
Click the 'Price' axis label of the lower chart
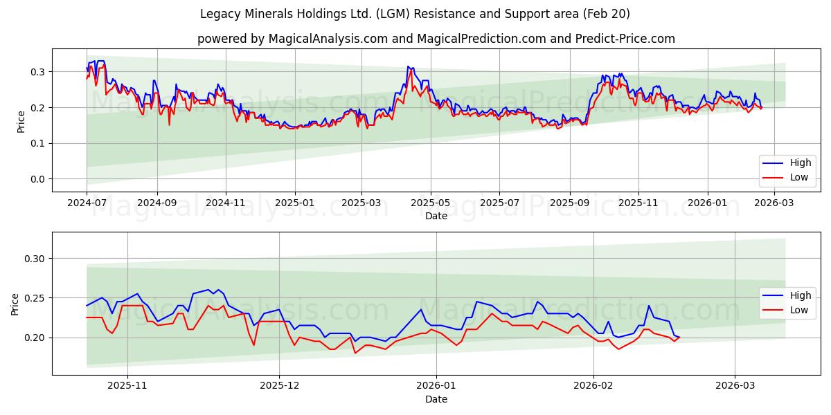coord(15,304)
